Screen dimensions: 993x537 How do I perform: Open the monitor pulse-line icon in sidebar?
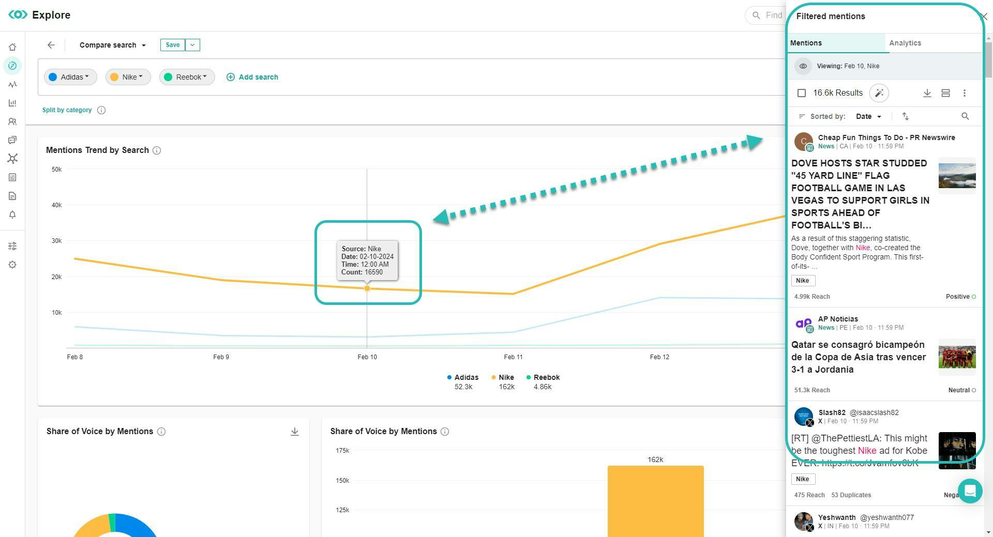click(12, 84)
